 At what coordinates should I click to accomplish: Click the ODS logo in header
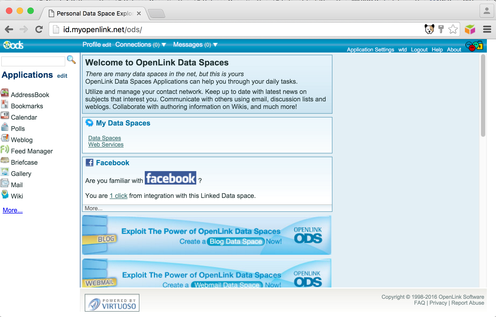pos(13,45)
